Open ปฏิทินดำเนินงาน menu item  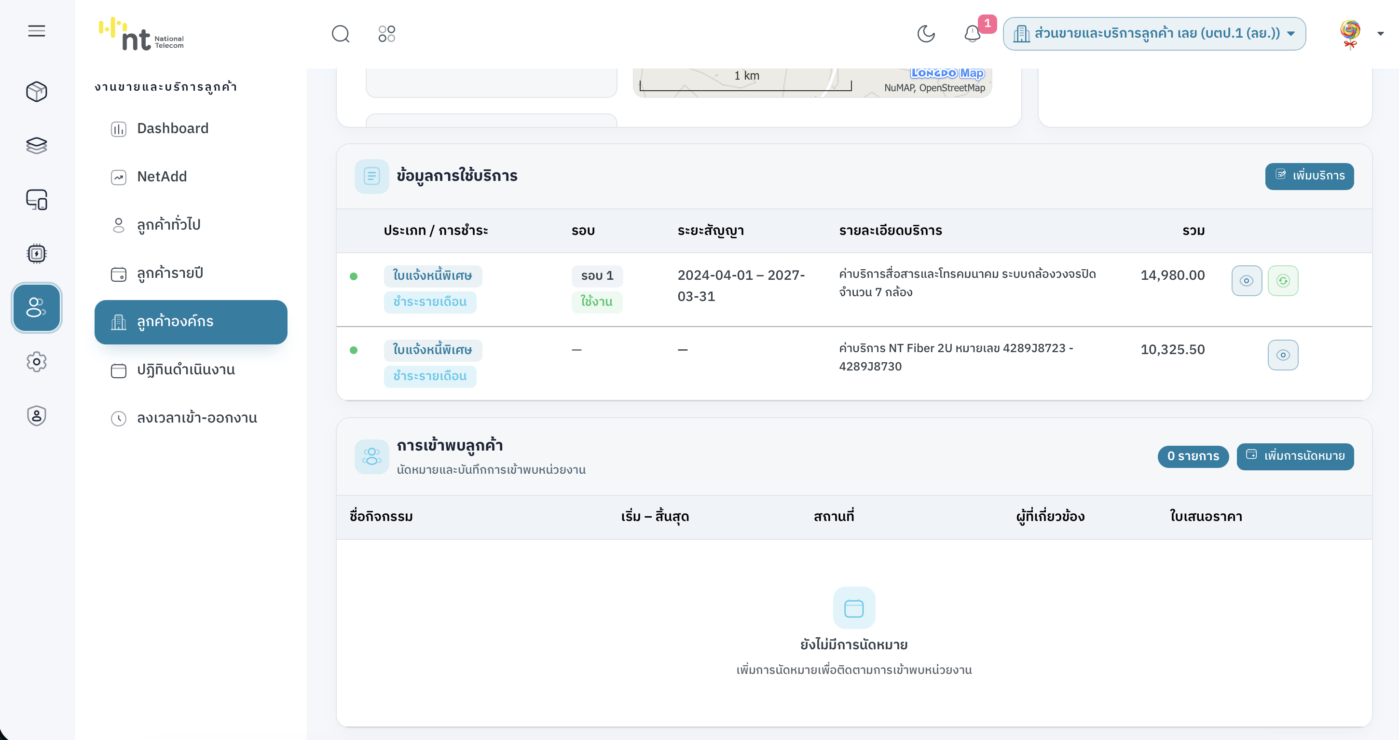(191, 370)
